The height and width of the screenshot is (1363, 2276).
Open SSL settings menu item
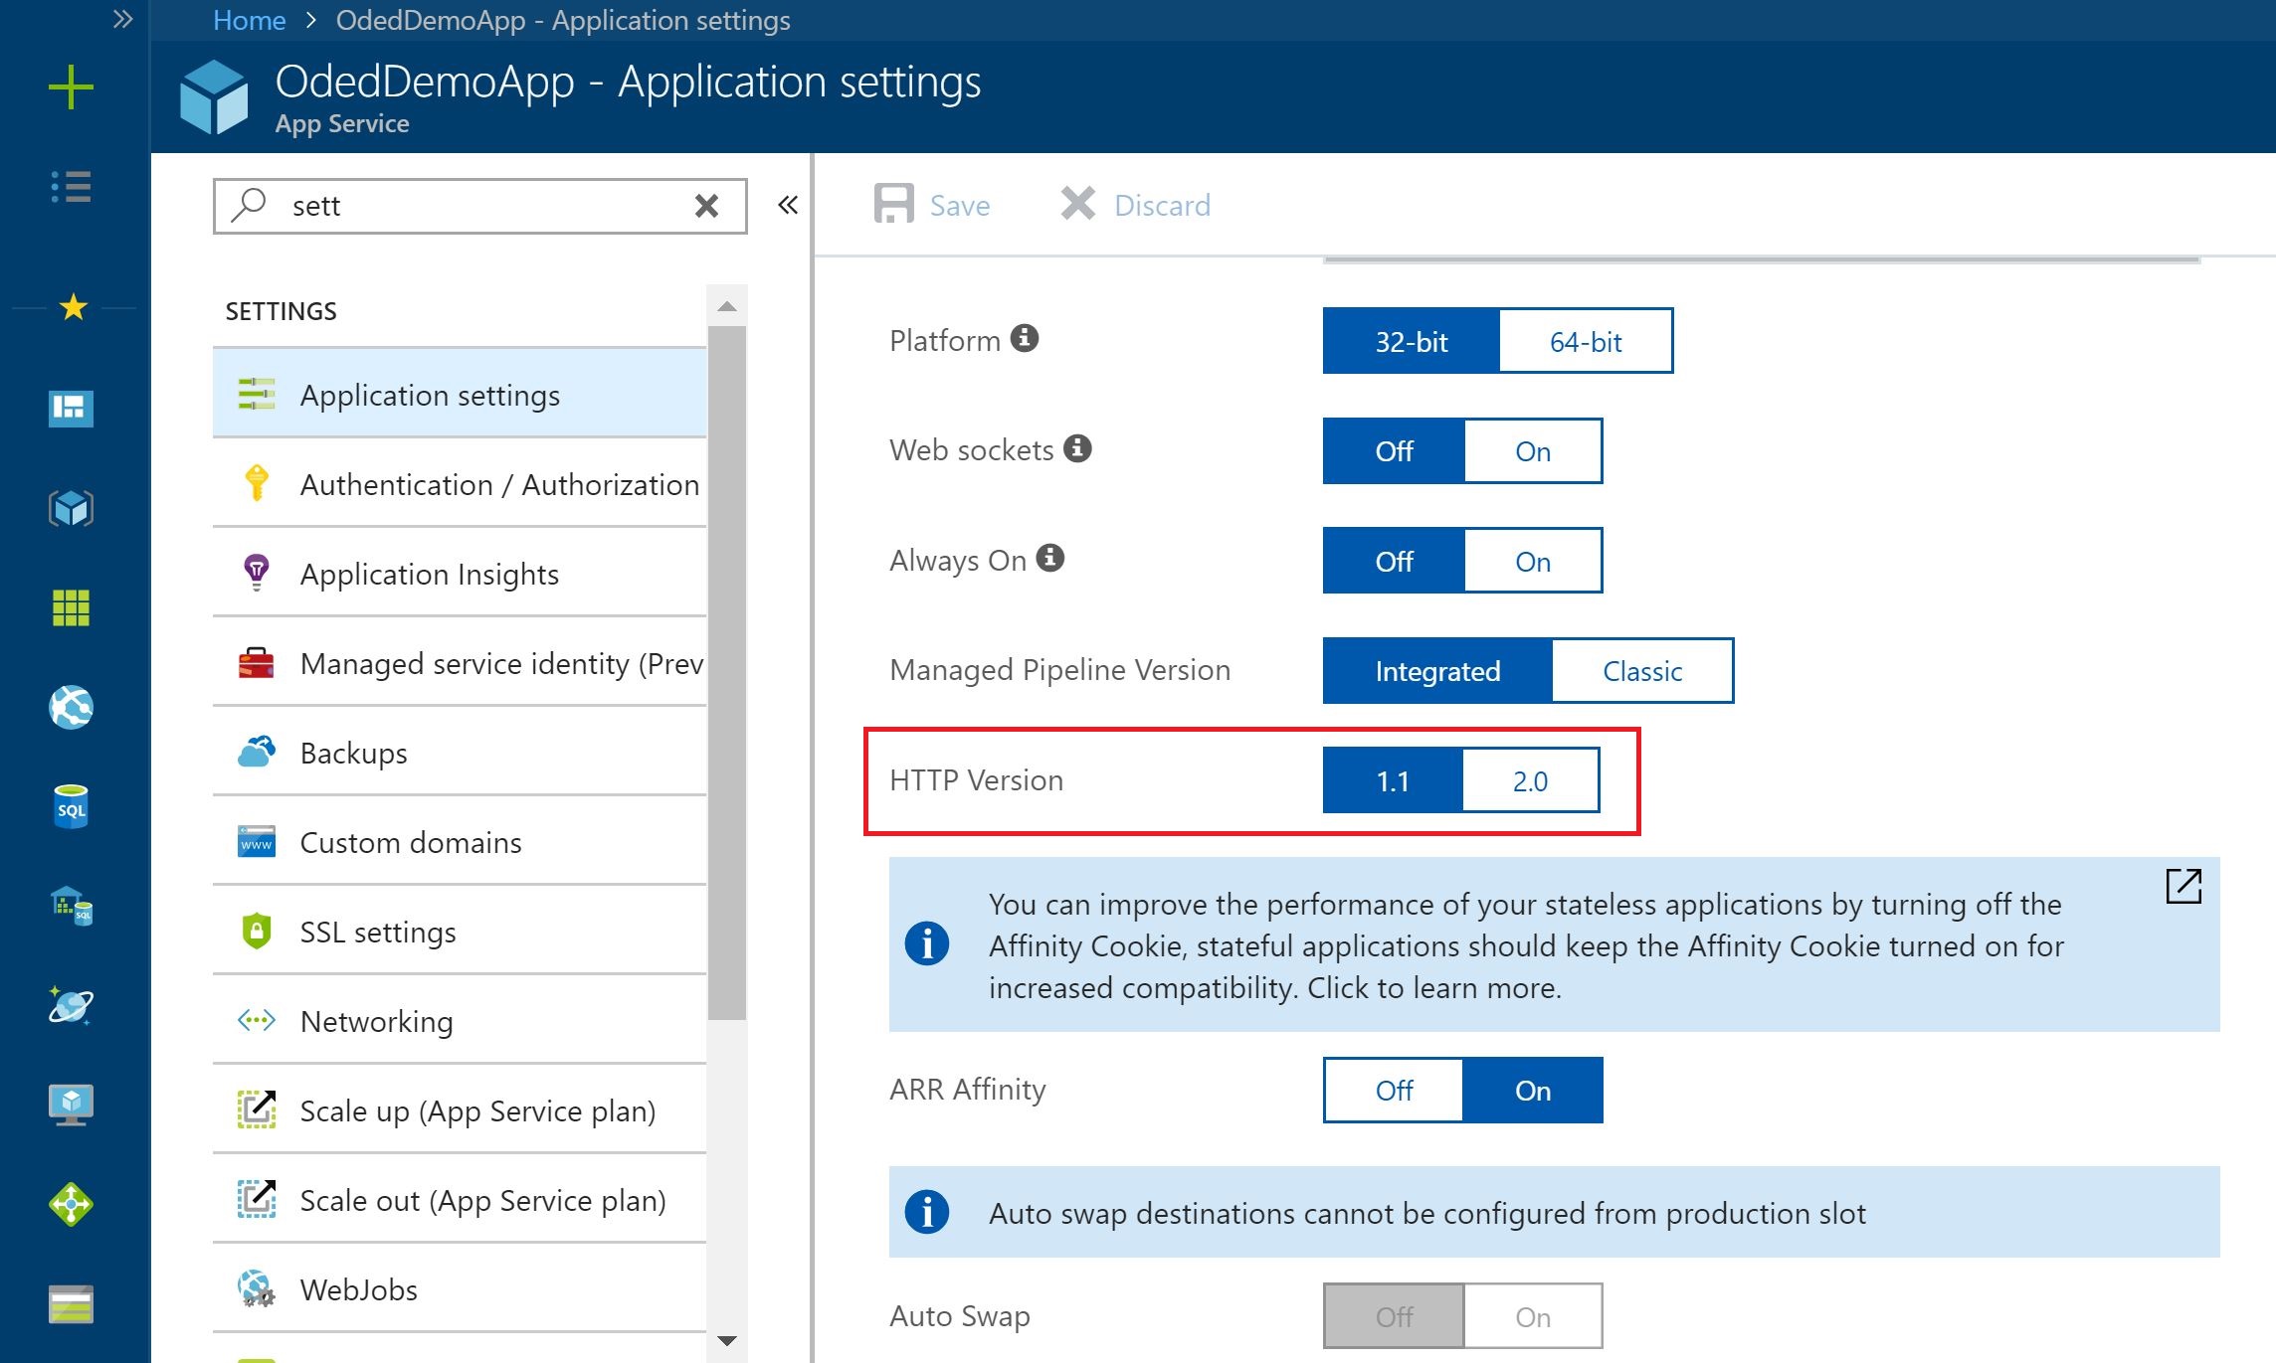point(378,933)
